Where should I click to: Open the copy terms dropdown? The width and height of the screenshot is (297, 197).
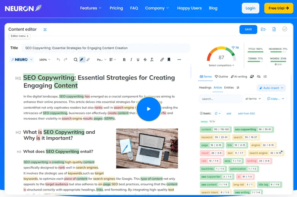[276, 99]
